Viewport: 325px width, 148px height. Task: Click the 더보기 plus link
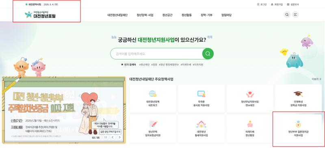317,79
